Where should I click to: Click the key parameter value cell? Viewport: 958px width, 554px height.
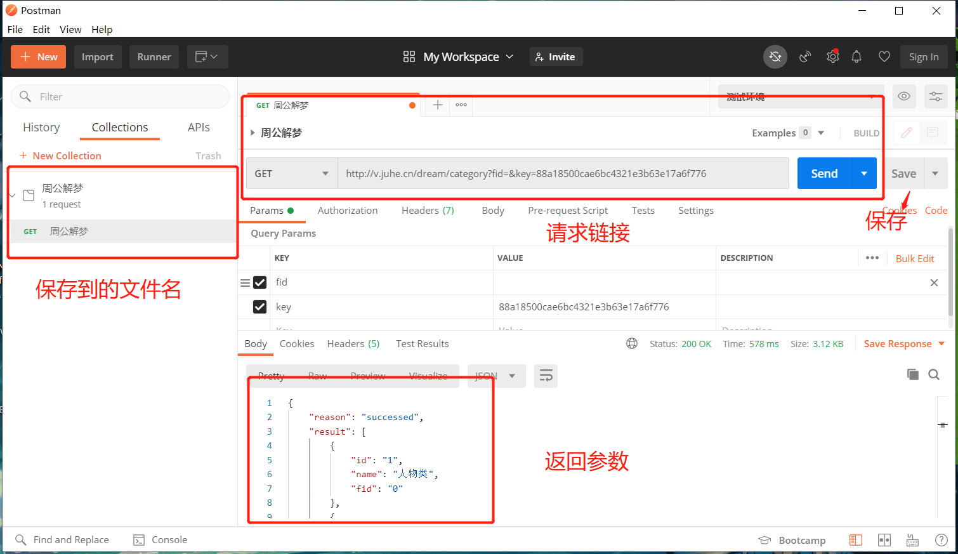coord(605,307)
